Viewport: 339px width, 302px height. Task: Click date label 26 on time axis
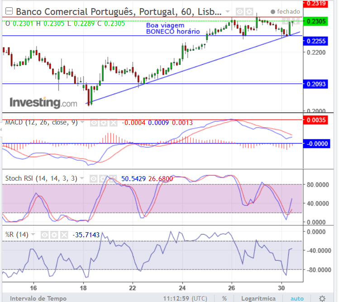[231, 288]
